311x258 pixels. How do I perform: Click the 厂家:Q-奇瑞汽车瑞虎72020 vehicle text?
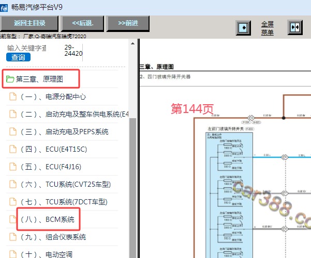(54, 37)
